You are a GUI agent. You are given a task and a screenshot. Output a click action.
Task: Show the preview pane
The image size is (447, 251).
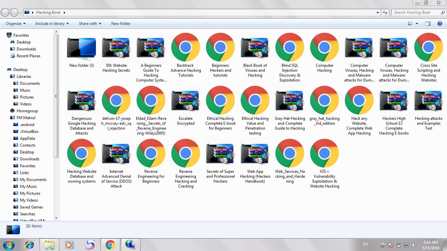pos(428,24)
